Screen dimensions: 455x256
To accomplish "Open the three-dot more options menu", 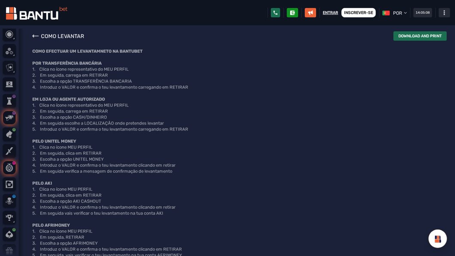I will pyautogui.click(x=444, y=13).
